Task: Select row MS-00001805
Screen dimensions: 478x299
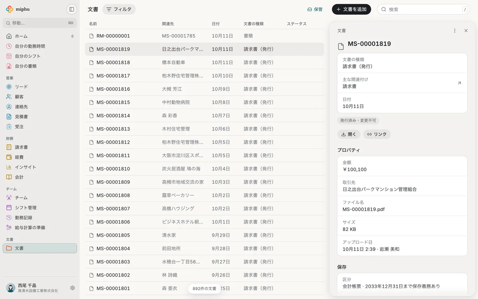Action: pos(204,235)
